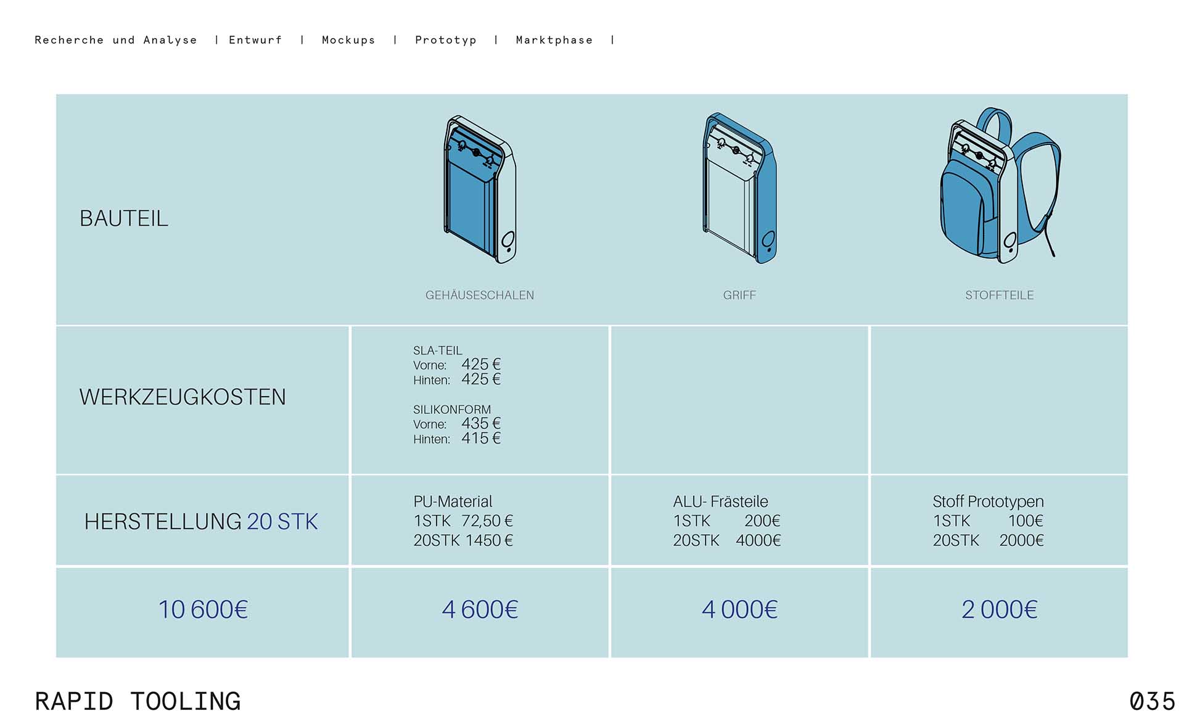Click the RAPID TOOLING page title
The image size is (1184, 726).
138,702
